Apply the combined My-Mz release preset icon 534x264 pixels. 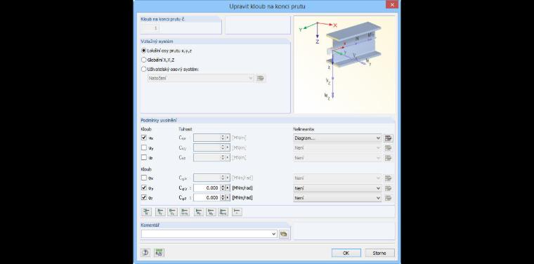click(223, 212)
